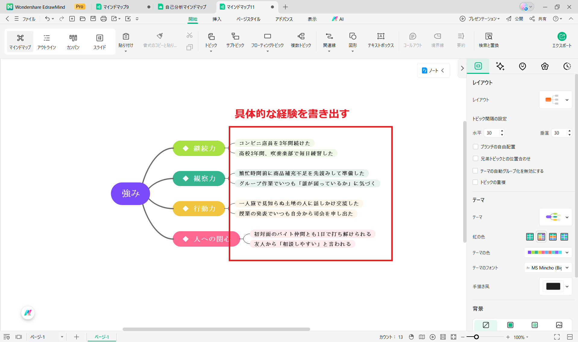Screen dimensions: 578x342
Task: Click the 共有 share button
Action: click(538, 19)
